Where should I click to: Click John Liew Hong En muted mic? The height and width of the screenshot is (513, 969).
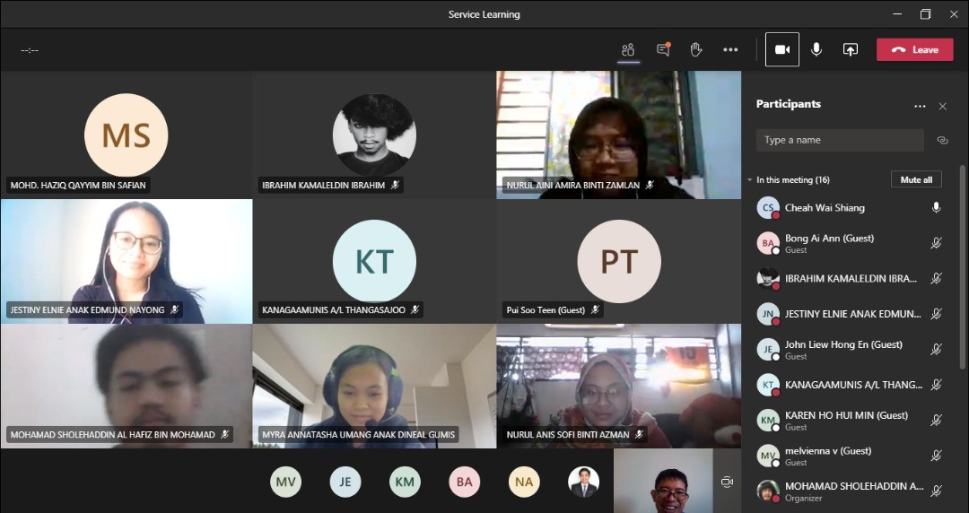[936, 350]
